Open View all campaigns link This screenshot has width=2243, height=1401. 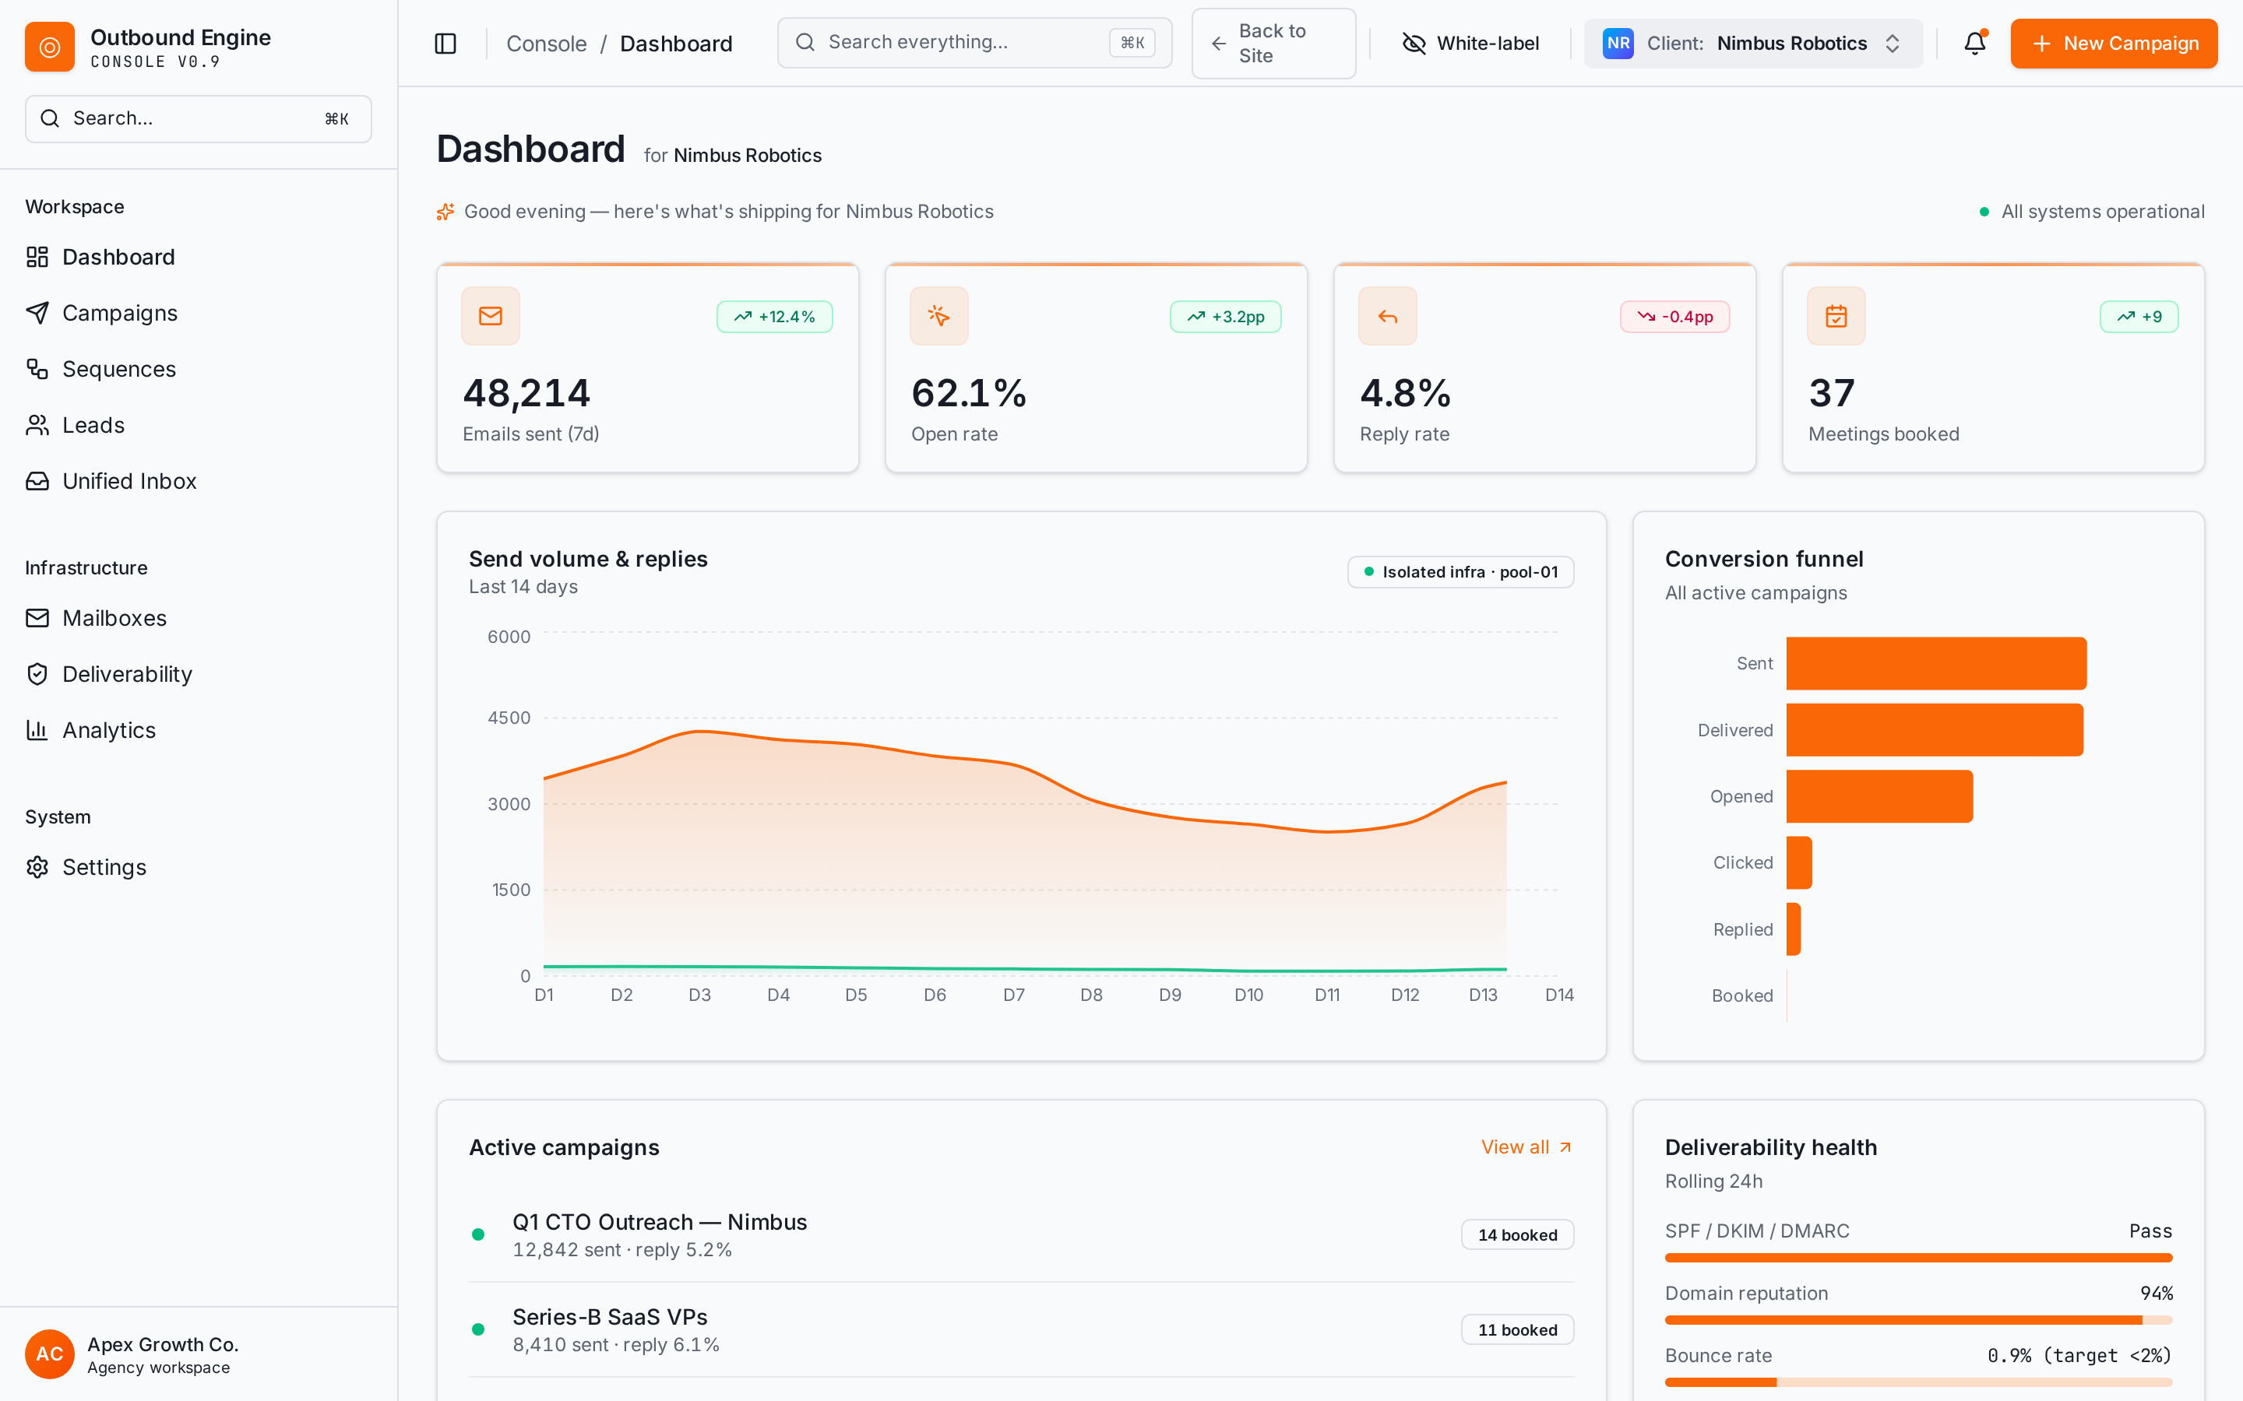click(x=1526, y=1147)
